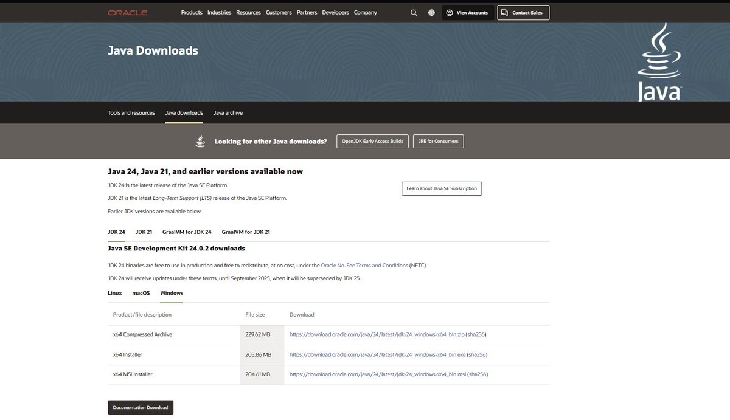Click the Oracle logo
This screenshot has height=420, width=730.
pyautogui.click(x=127, y=13)
